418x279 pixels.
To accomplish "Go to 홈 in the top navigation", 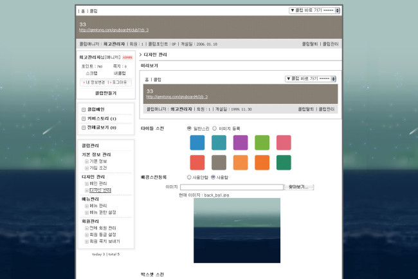I will click(81, 12).
